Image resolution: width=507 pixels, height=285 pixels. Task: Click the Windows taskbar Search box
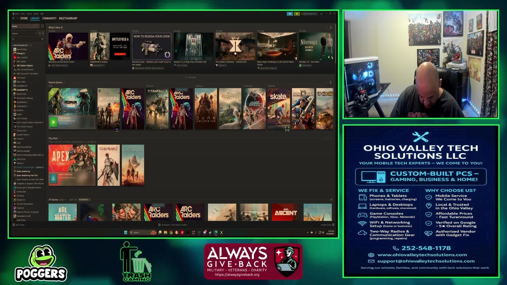143,232
